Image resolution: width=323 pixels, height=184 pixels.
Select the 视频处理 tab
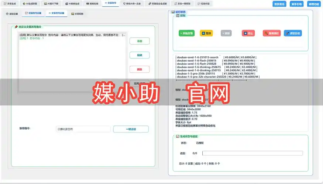pyautogui.click(x=92, y=3)
